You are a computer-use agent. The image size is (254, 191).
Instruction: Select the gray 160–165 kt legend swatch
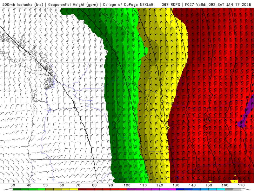(229, 189)
